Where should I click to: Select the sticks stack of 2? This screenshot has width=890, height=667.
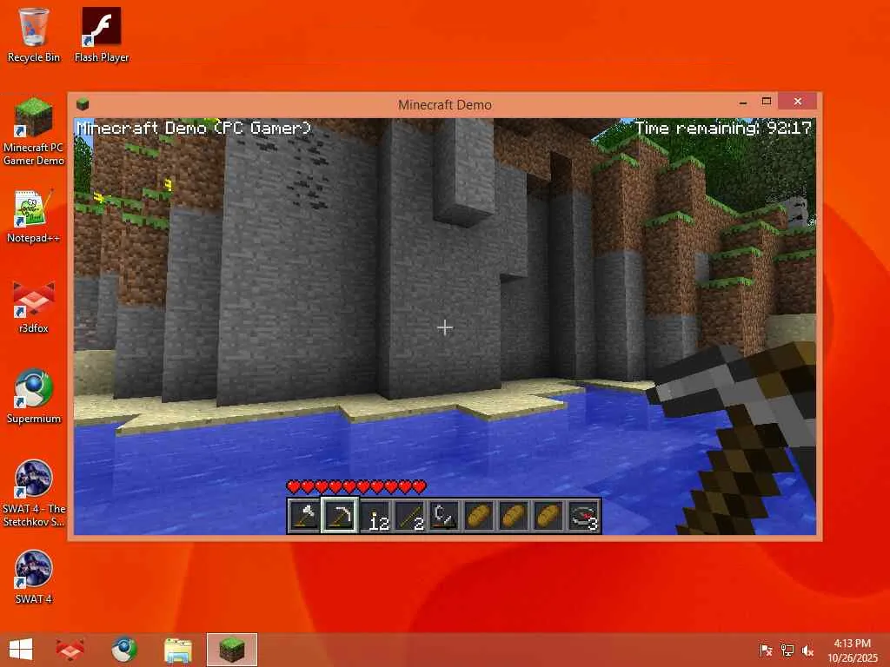point(410,516)
